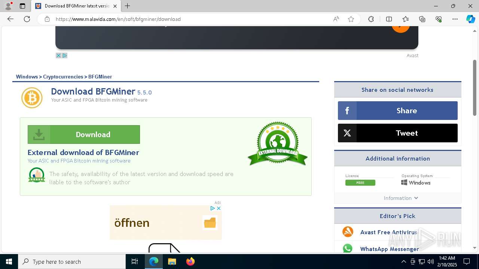Click the External Download badge

pyautogui.click(x=278, y=144)
